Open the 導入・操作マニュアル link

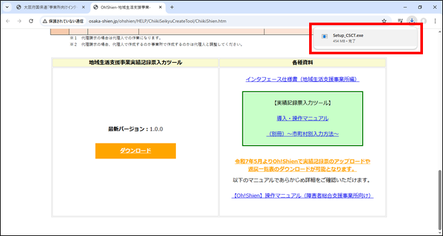click(x=302, y=118)
